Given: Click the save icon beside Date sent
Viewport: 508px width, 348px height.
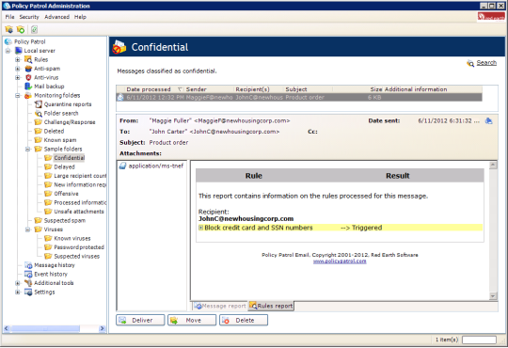Looking at the screenshot, I should (488, 121).
